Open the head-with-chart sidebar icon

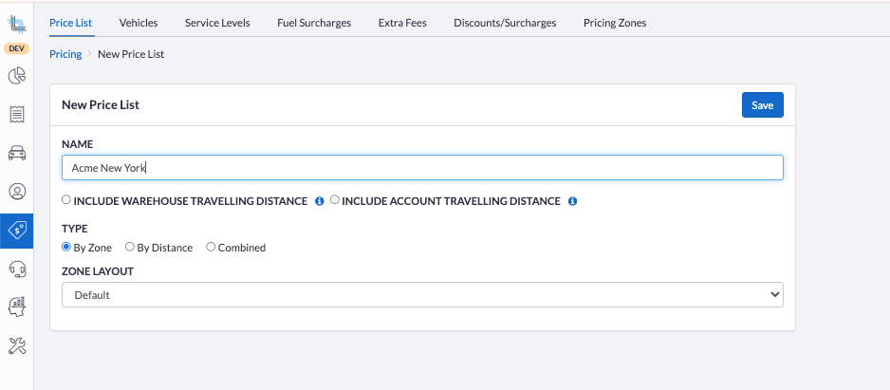[16, 306]
